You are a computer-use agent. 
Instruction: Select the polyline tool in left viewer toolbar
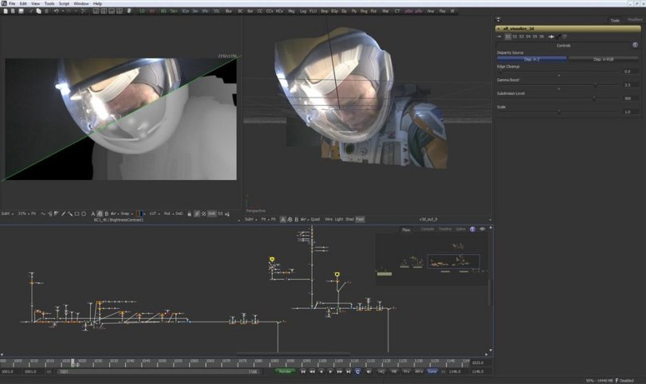coord(43,214)
